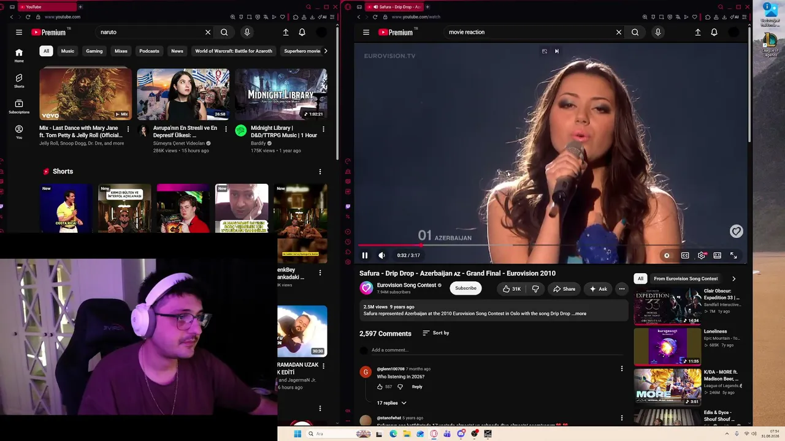Open options for Last Dance with Mary Jane mix
Viewport: 785px width, 441px height.
pyautogui.click(x=128, y=129)
